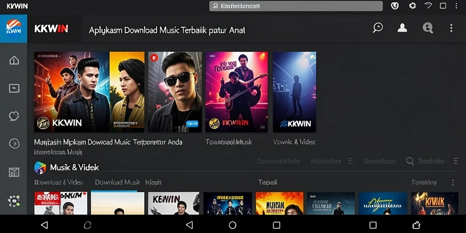
Task: Click the Musik & Videk colorful icon
Action: (40, 167)
